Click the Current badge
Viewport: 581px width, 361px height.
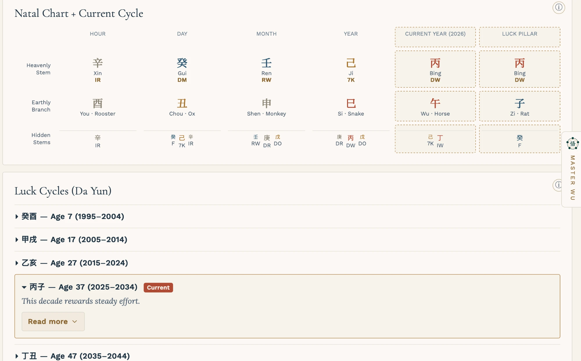pyautogui.click(x=158, y=288)
